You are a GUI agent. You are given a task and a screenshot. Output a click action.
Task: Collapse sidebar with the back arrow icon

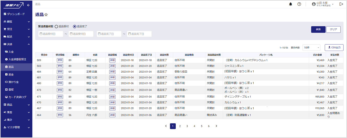tap(28, 5)
